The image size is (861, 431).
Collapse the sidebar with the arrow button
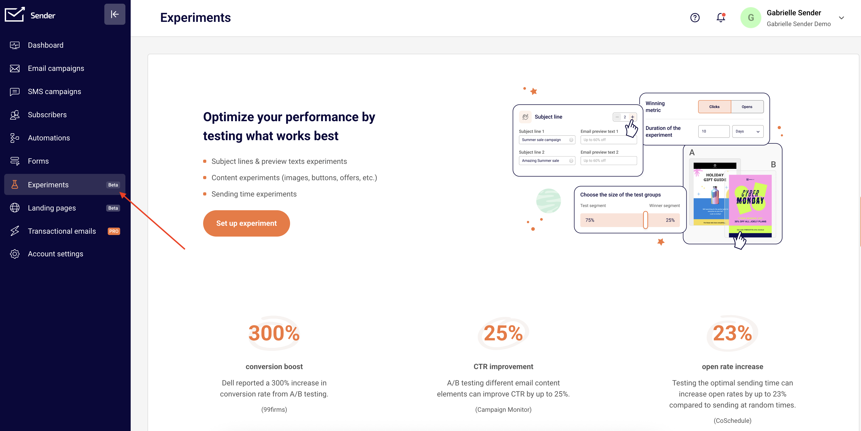(115, 14)
